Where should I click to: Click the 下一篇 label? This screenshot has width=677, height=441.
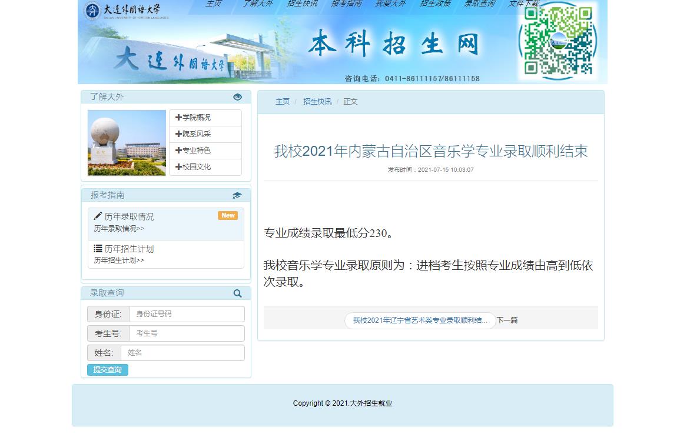[x=507, y=320]
